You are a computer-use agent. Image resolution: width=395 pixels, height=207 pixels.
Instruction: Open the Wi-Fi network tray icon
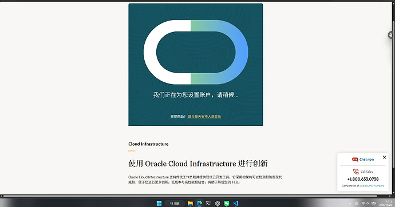tap(364, 203)
